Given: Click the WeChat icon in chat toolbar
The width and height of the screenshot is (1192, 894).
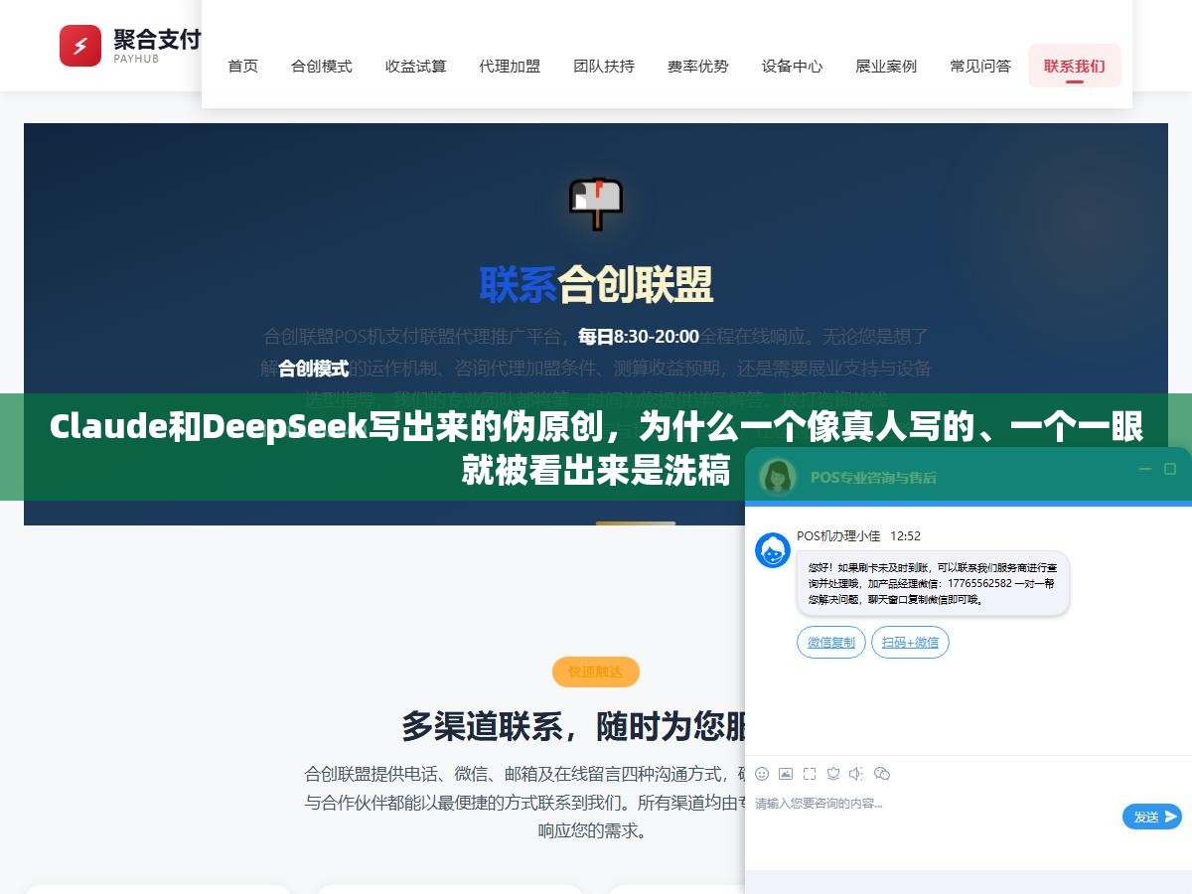Looking at the screenshot, I should pos(881,774).
